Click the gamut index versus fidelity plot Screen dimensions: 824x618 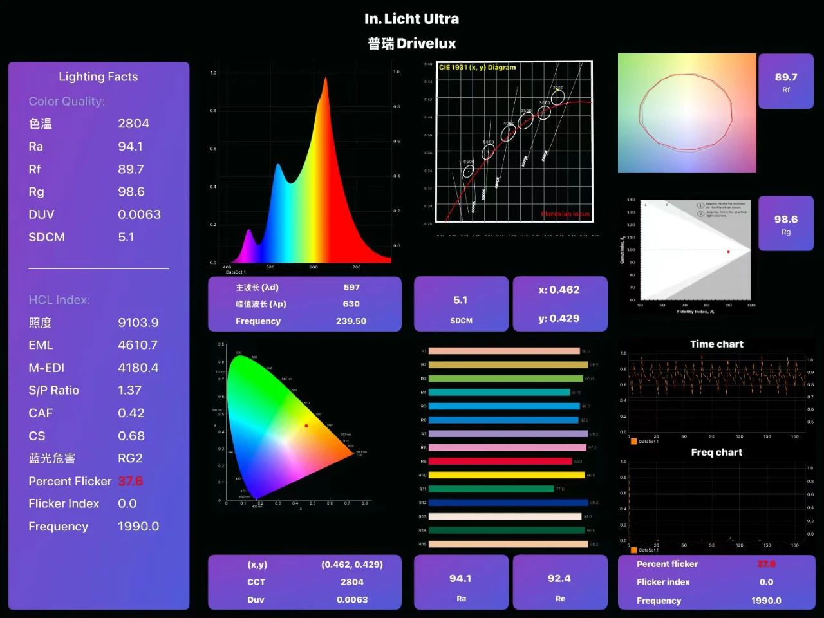pos(687,254)
